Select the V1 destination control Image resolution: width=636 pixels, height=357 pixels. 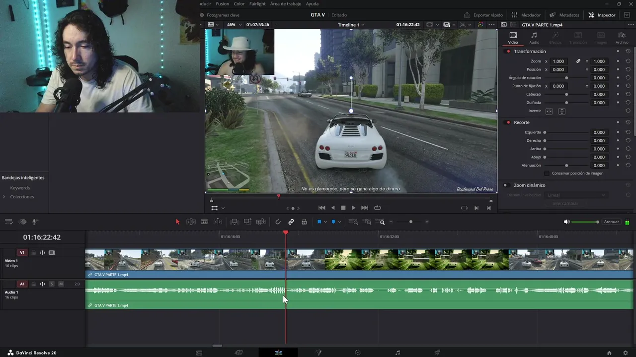coord(22,253)
